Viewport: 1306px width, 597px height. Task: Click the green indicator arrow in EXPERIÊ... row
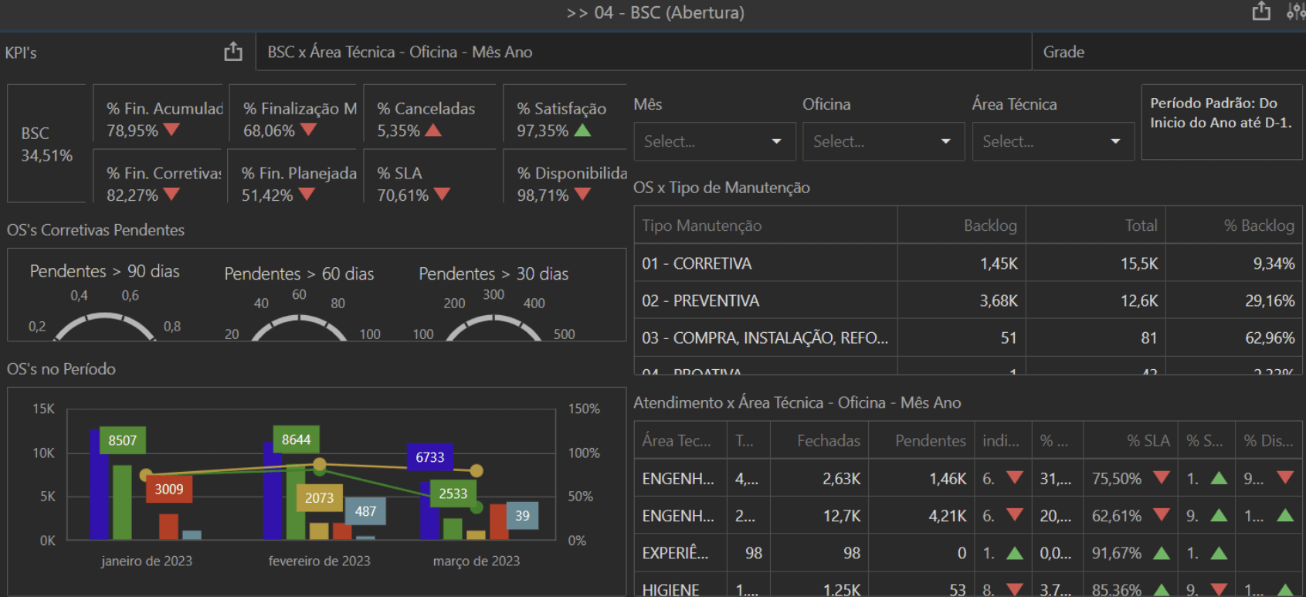coord(1015,552)
